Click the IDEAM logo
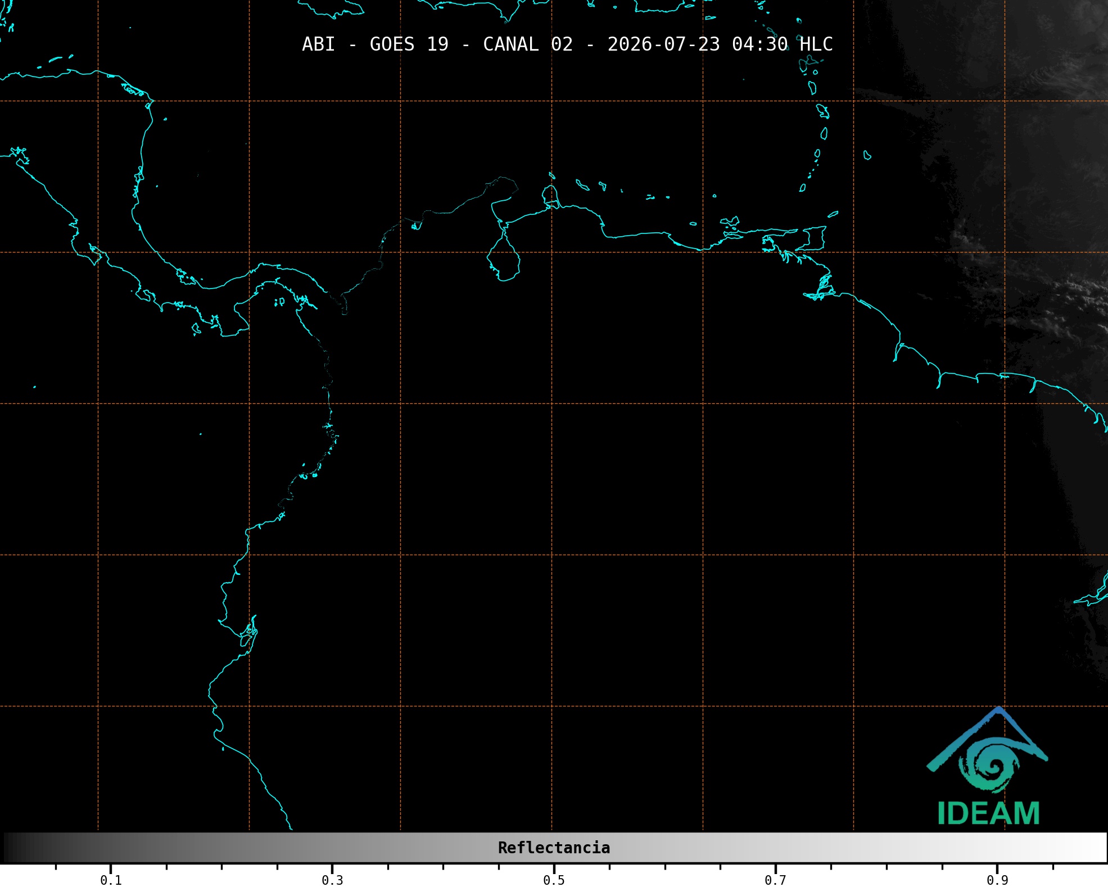Screen dimensions: 1108x887 (988, 766)
